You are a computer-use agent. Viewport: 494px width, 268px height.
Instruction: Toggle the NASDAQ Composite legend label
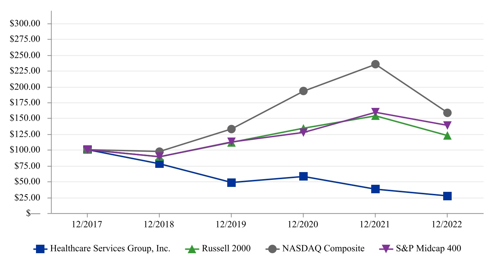323,249
